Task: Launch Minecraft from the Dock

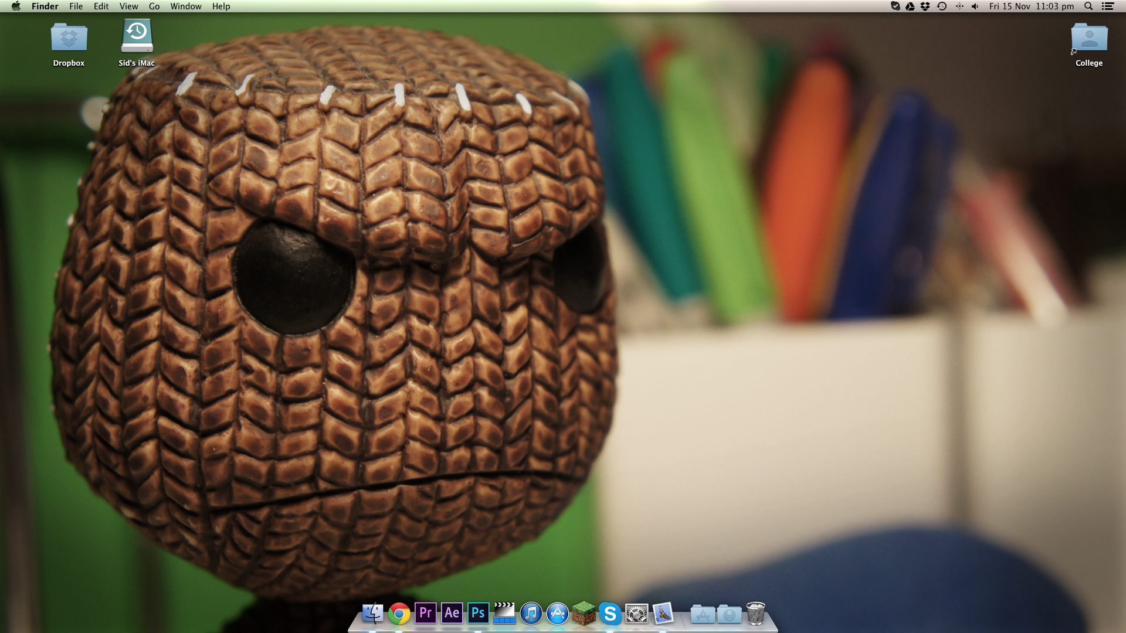Action: [584, 614]
